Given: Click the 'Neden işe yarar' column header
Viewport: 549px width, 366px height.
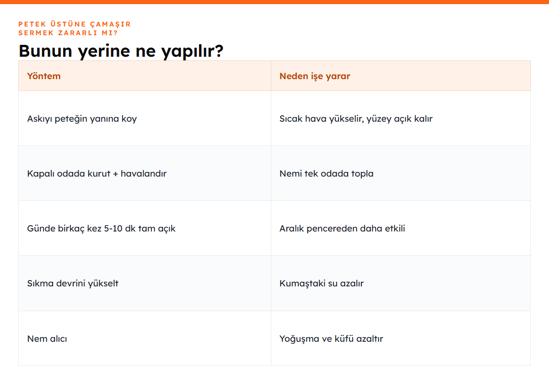Looking at the screenshot, I should click(401, 76).
